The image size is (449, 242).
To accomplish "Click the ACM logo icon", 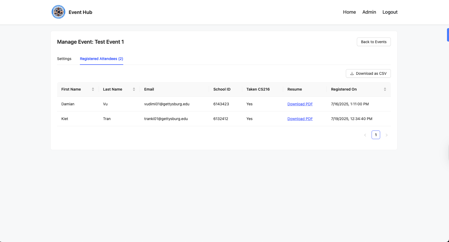I will click(x=58, y=12).
